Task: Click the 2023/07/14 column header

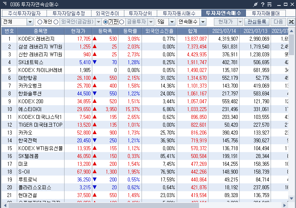Action: [224, 31]
